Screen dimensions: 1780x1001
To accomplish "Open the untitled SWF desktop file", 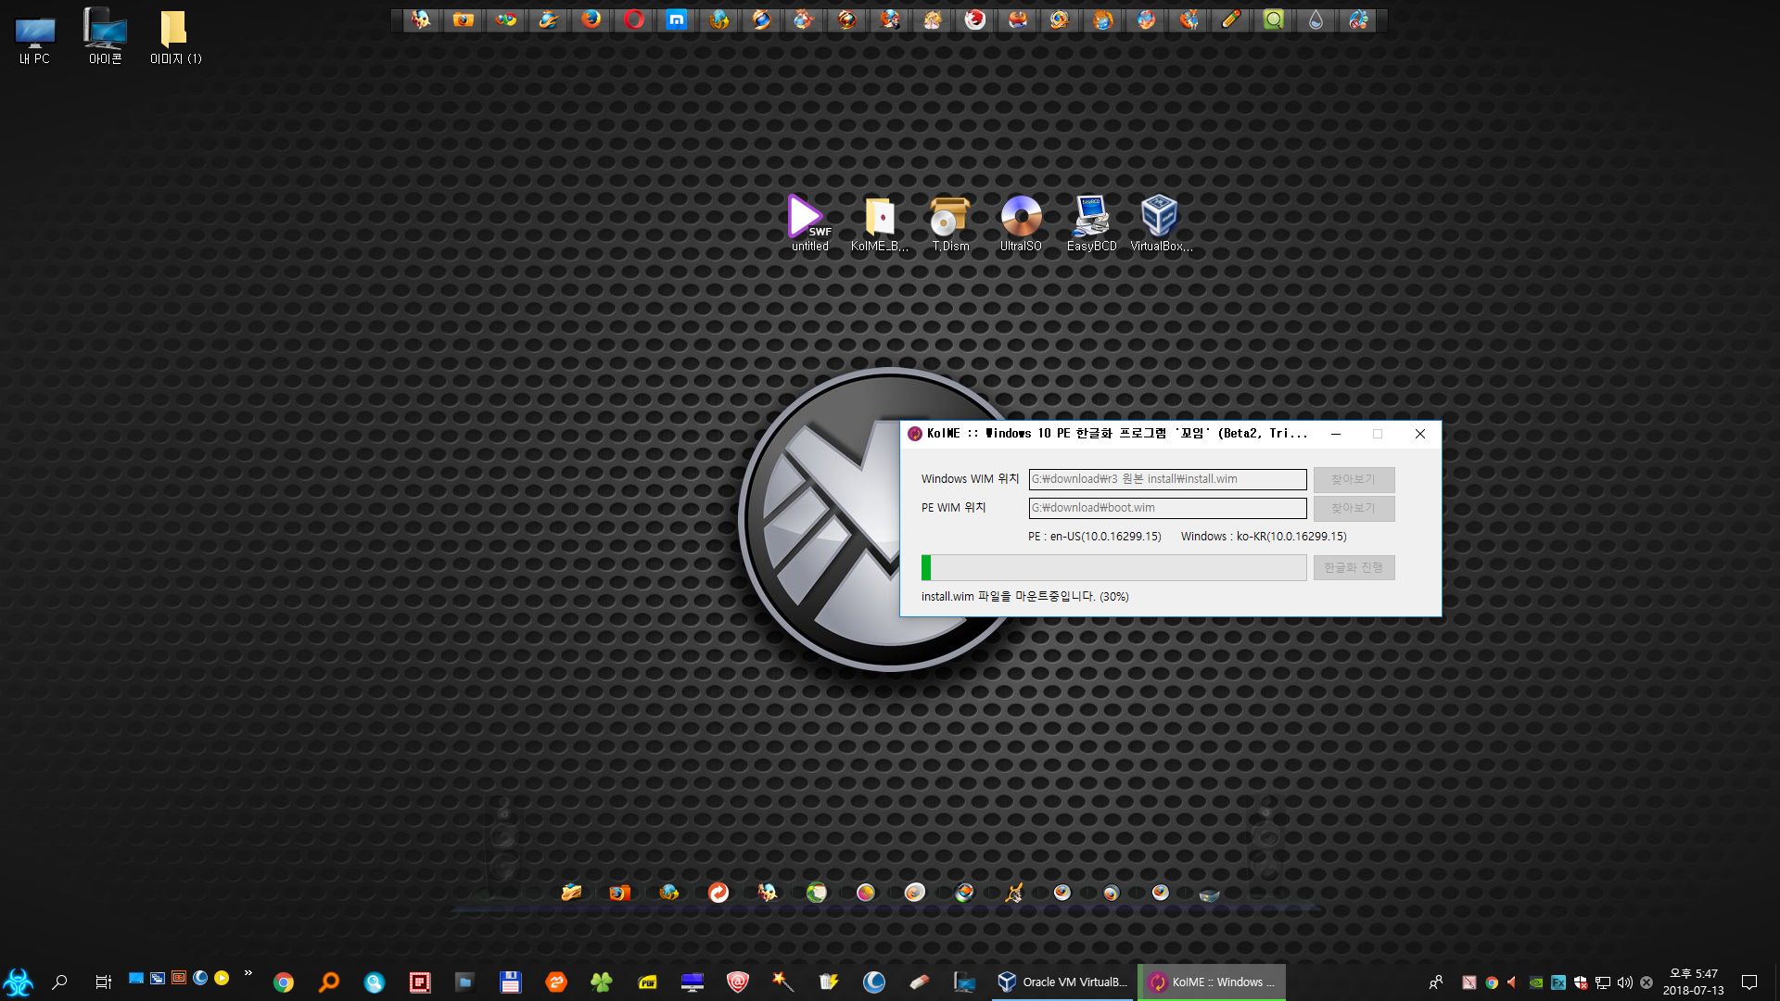I will coord(809,222).
